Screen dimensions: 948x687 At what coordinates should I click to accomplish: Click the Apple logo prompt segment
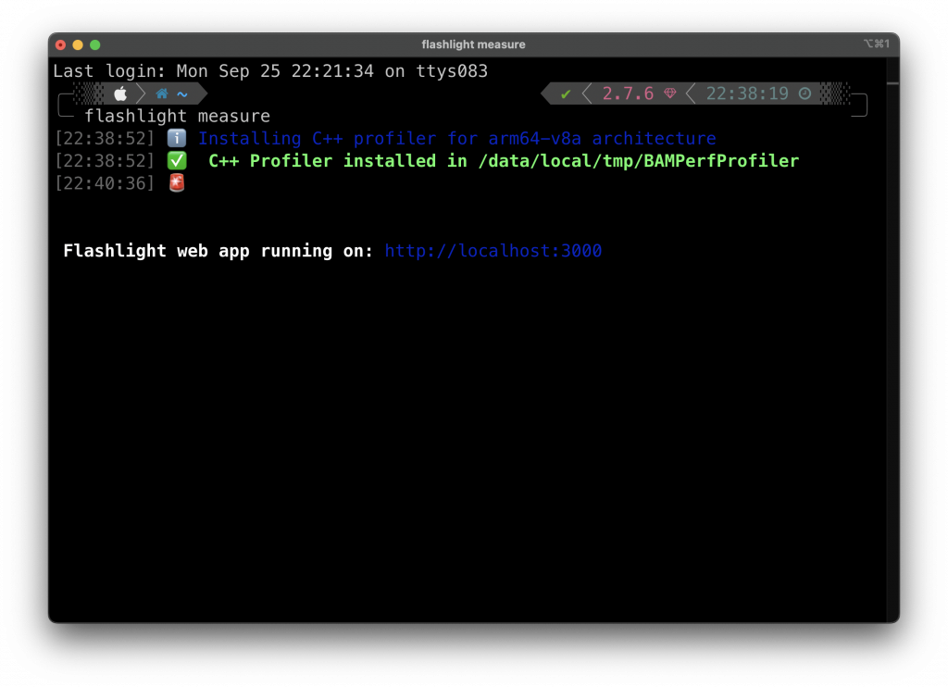120,94
